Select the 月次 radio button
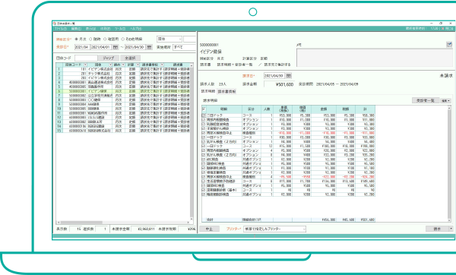 pyautogui.click(x=77, y=39)
